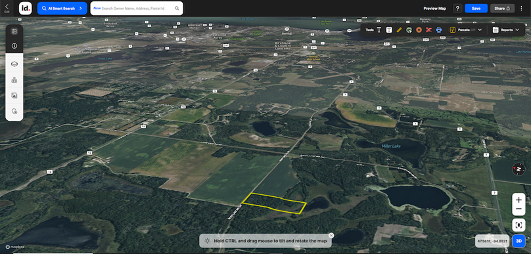Select the yellow ruler measure tool
This screenshot has width=531, height=254.
click(x=399, y=30)
